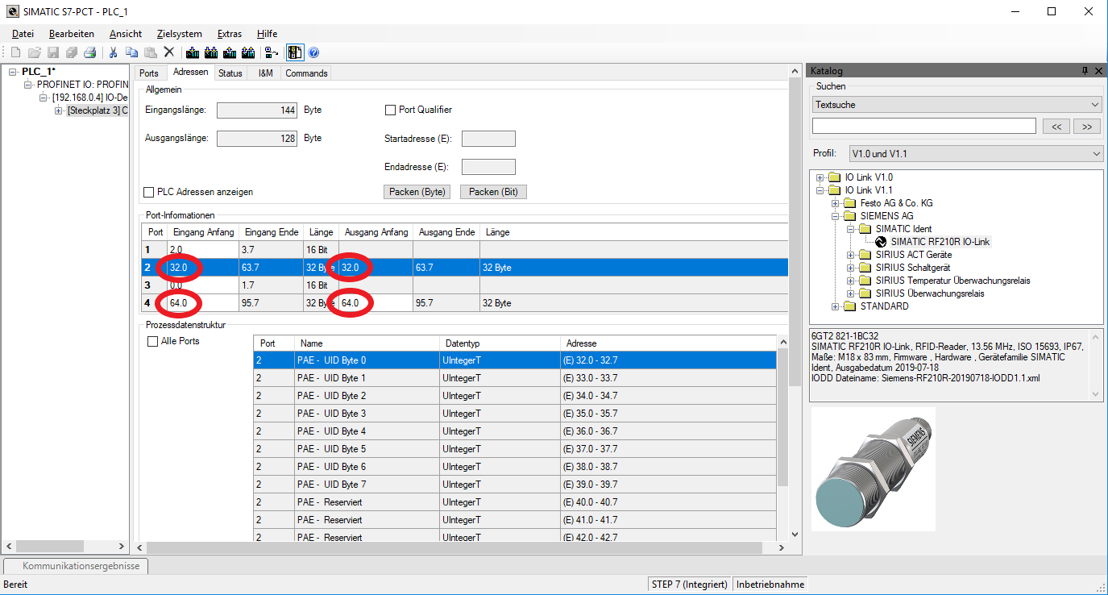
Task: Toggle the catalog view toolbar icon
Action: click(x=294, y=52)
